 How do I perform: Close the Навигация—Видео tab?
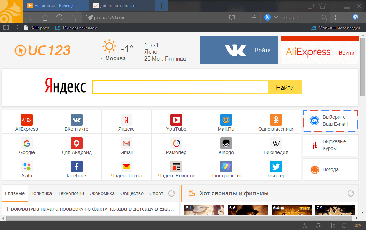[83, 6]
